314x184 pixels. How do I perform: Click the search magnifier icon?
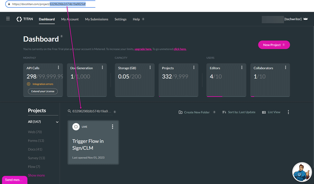coord(69,111)
